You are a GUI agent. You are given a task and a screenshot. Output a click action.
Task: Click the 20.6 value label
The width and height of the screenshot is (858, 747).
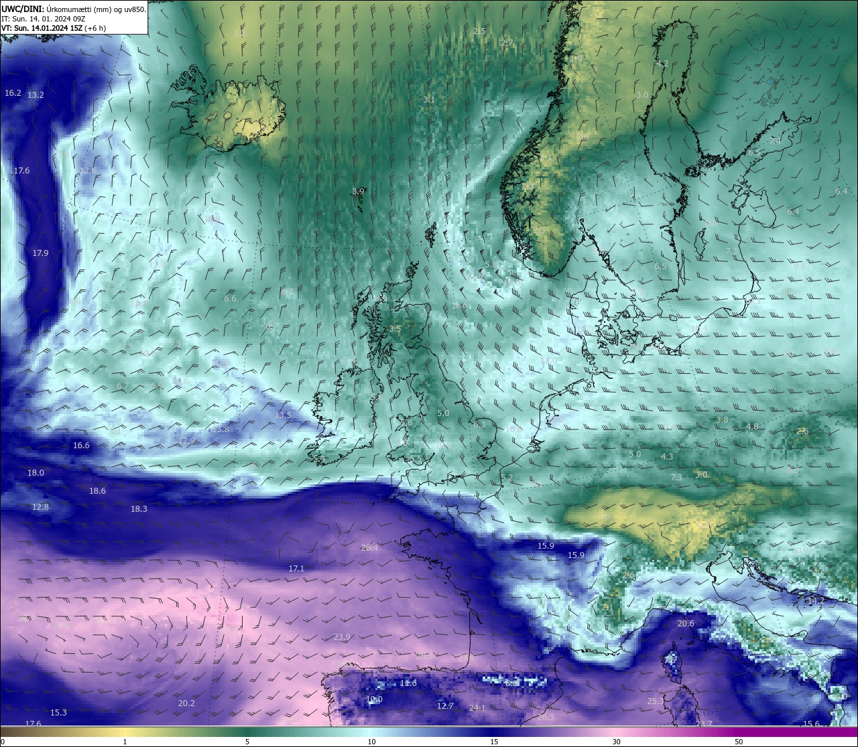click(x=686, y=624)
